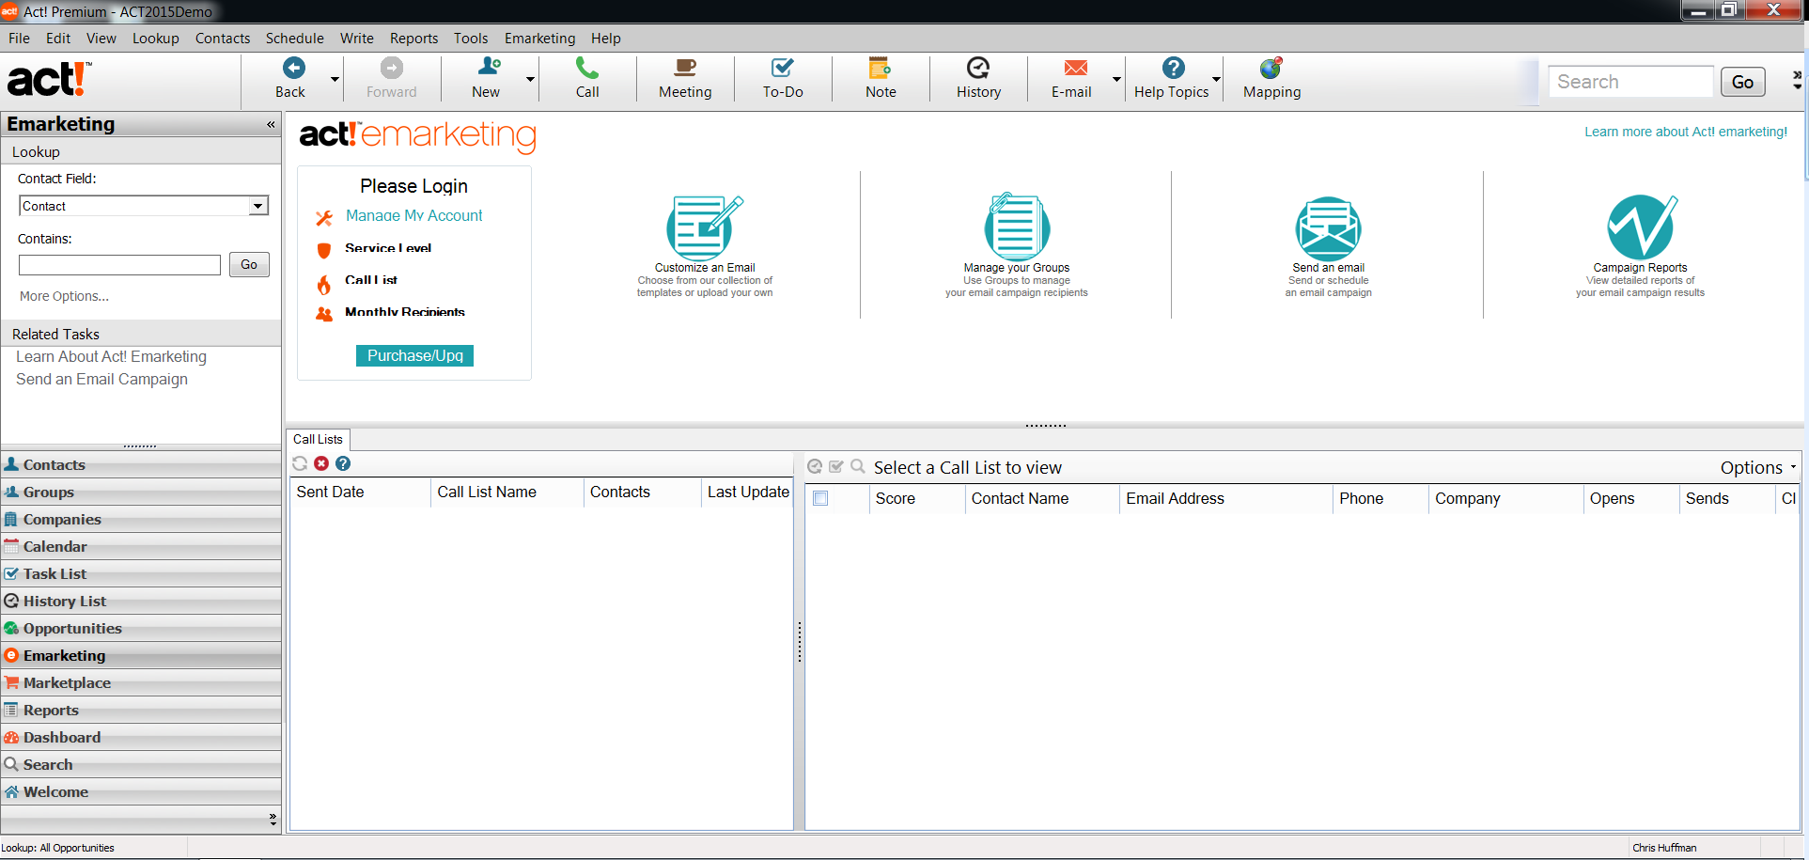Open the Help Topics dropdown arrow
Image resolution: width=1809 pixels, height=860 pixels.
[x=1216, y=79]
